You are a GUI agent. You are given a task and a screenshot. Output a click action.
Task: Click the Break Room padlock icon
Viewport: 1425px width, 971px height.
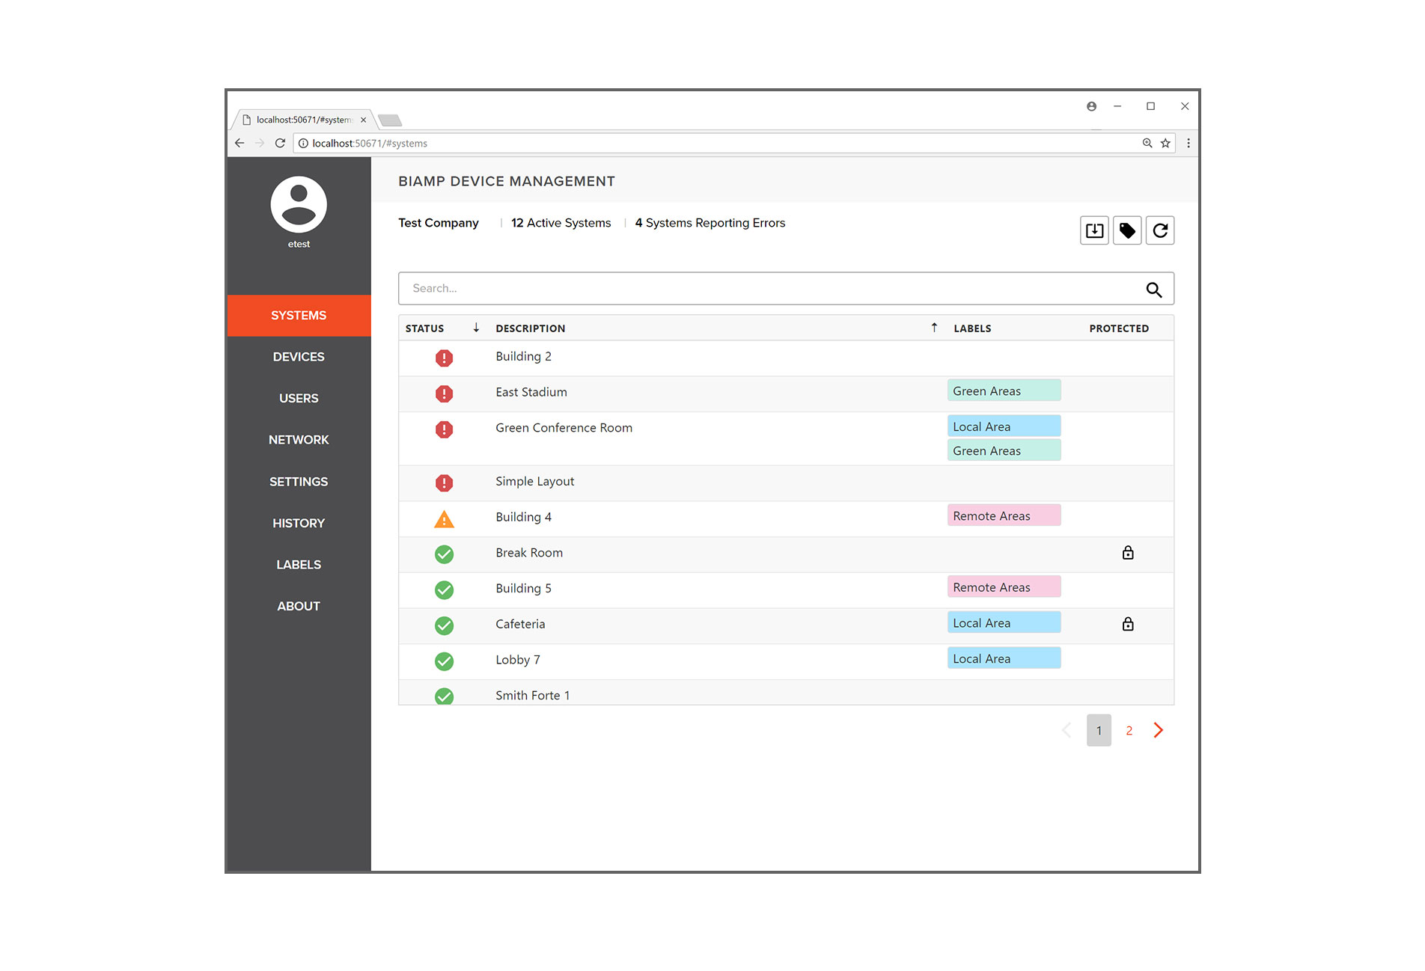click(1128, 553)
